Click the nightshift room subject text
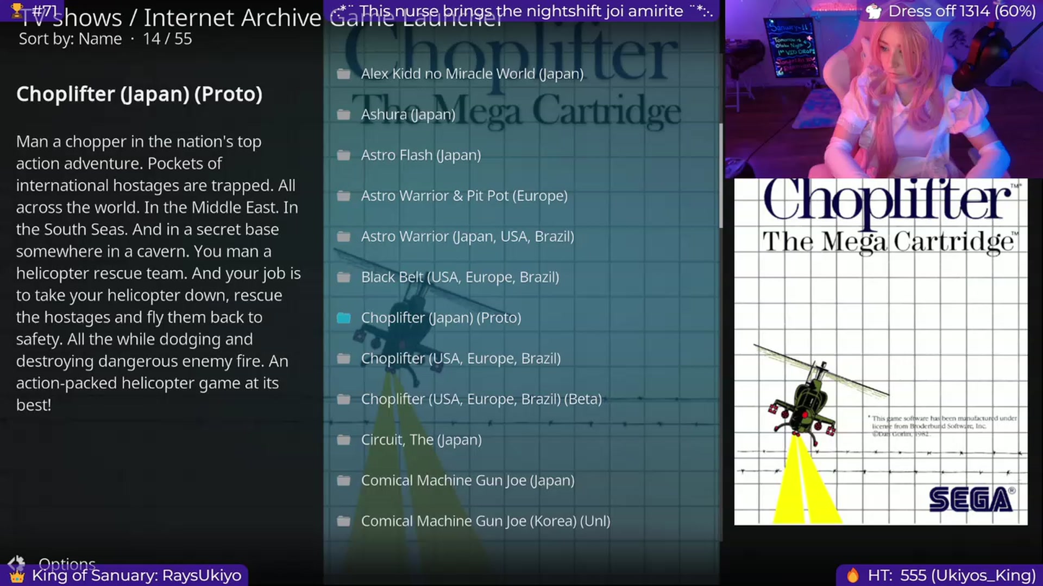This screenshot has width=1043, height=586. pos(521,11)
